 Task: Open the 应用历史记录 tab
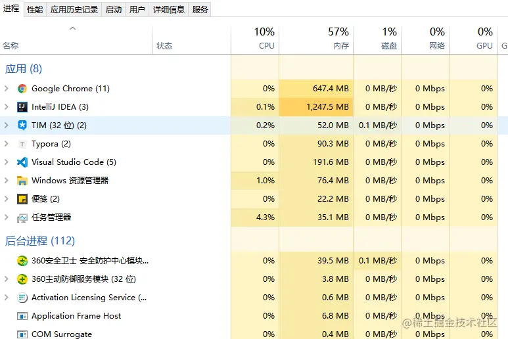(x=74, y=10)
